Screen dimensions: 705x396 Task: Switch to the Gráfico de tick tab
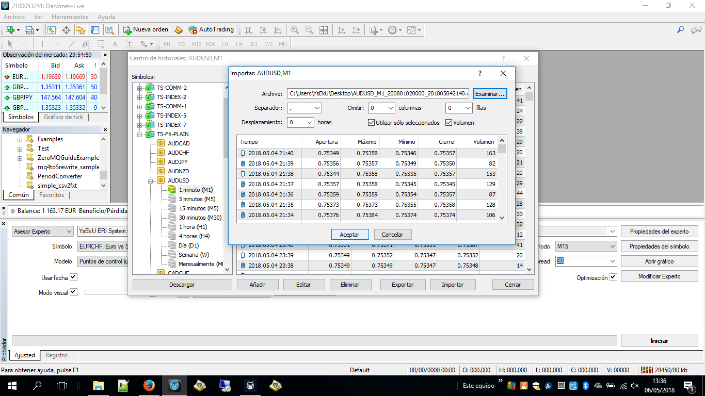point(63,117)
